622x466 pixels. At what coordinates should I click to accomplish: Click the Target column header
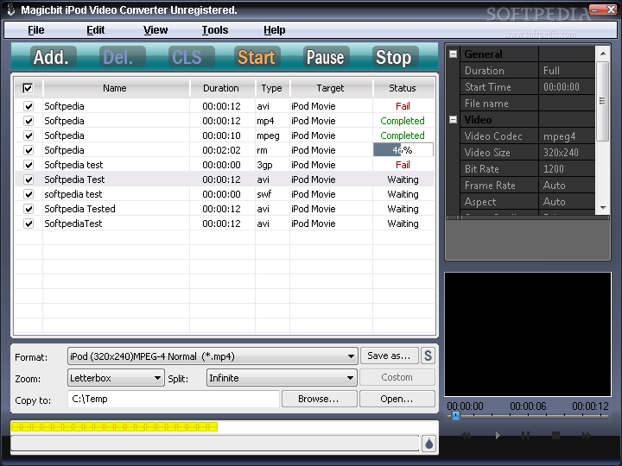pyautogui.click(x=330, y=88)
